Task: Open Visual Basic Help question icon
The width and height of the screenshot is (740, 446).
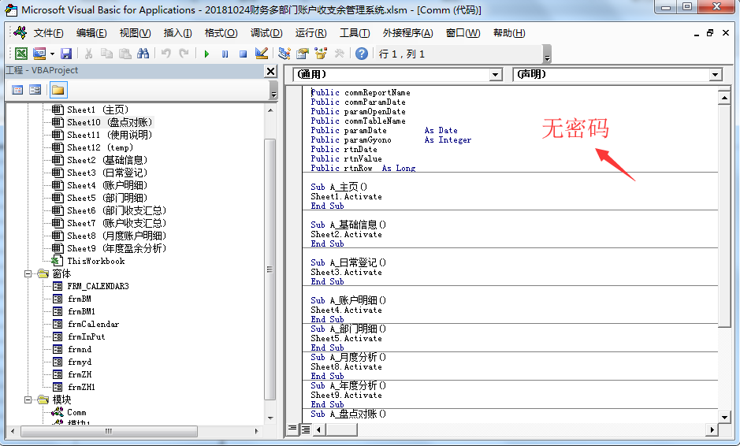Action: click(362, 54)
